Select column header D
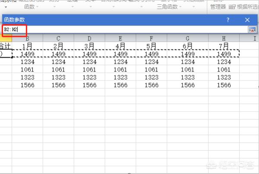259x174 pixels. click(x=89, y=39)
